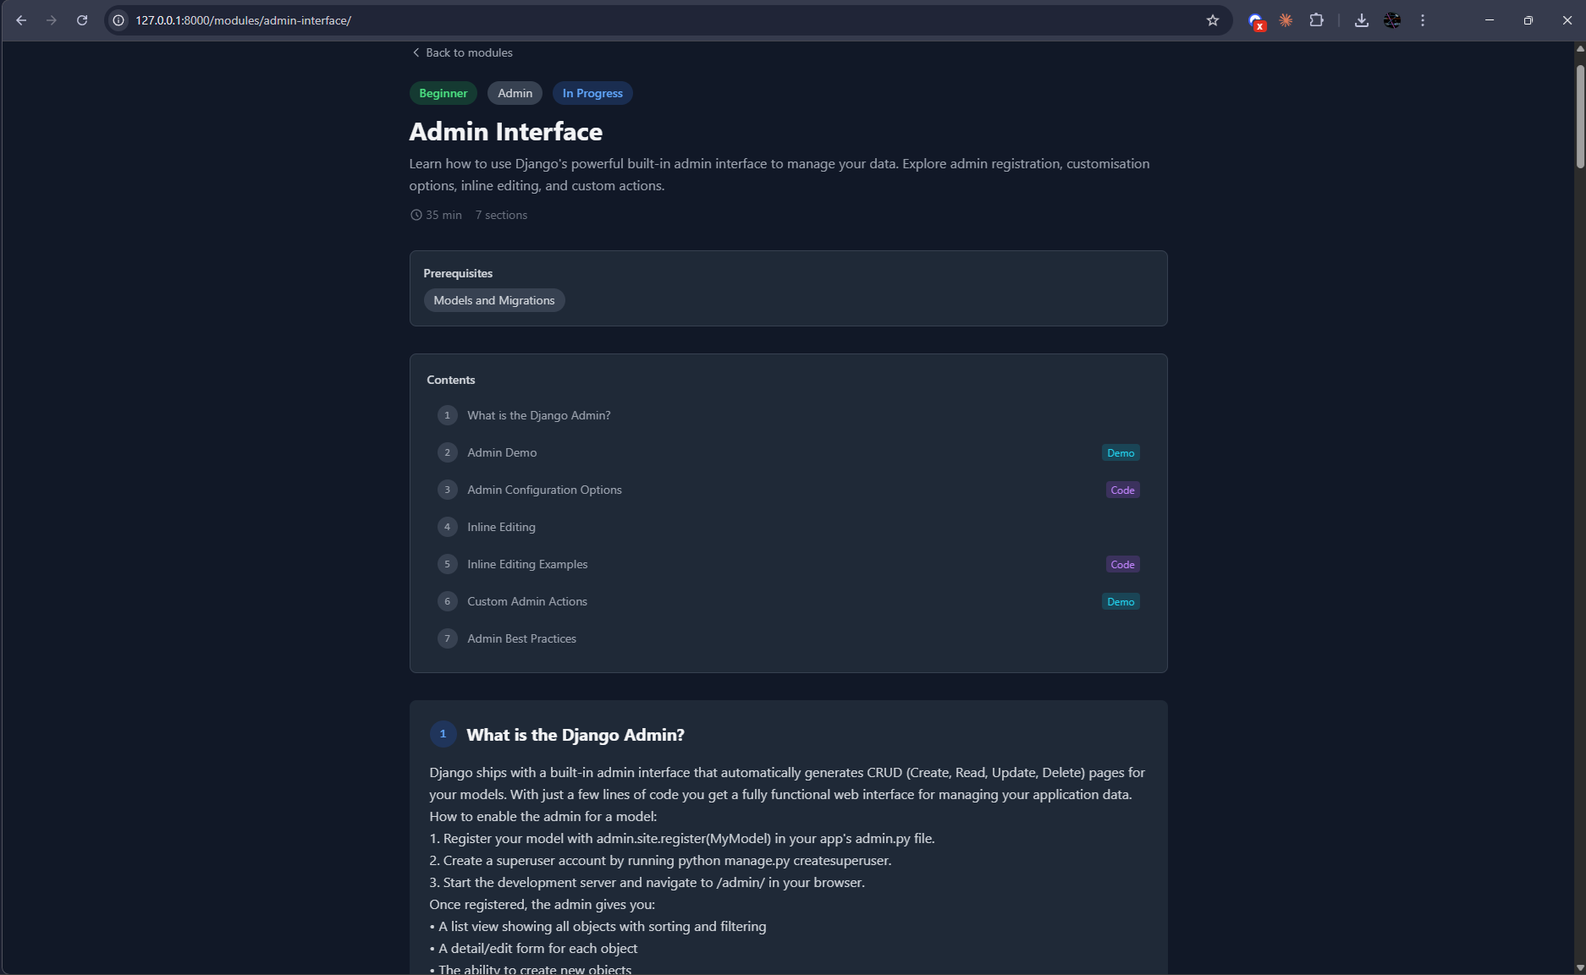
Task: Click the number 5 circle in Contents
Action: click(448, 564)
